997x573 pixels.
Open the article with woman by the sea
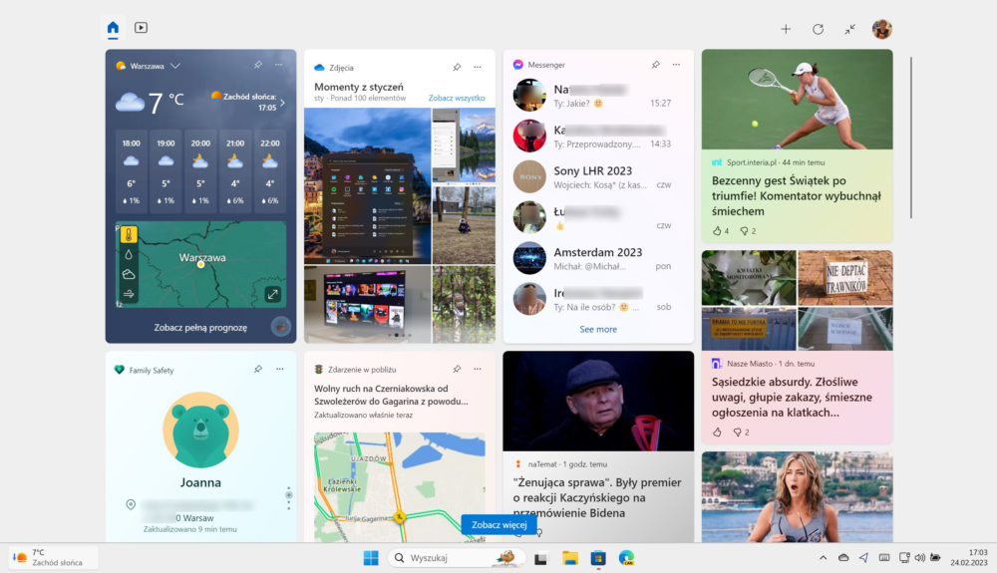coord(797,497)
